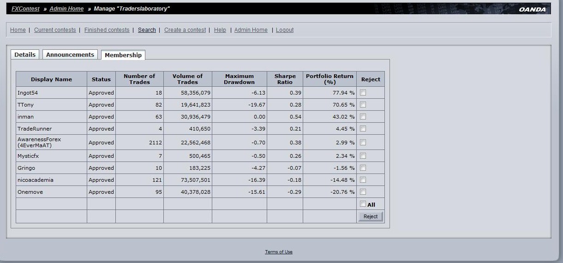Tick the Reject checkbox for inman
The image size is (563, 263).
(363, 116)
